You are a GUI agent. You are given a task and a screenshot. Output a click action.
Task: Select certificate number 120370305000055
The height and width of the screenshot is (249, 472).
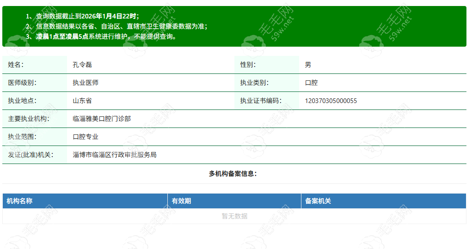[331, 101]
